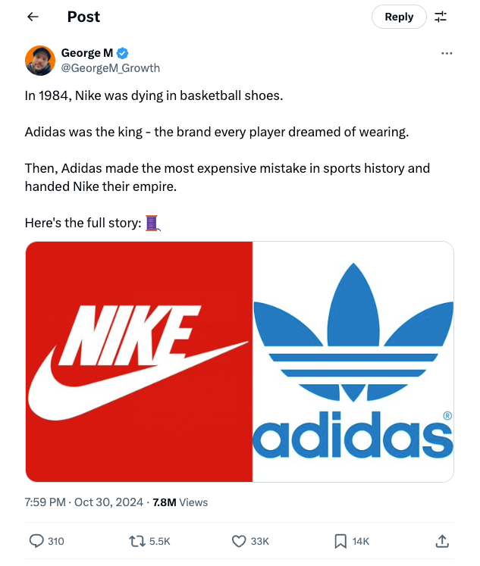
Task: Click the share upload icon
Action: [x=442, y=541]
